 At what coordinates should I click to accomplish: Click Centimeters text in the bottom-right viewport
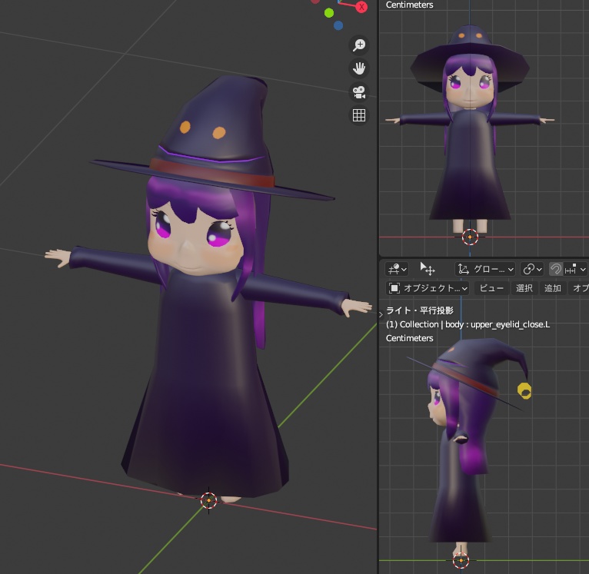[409, 338]
